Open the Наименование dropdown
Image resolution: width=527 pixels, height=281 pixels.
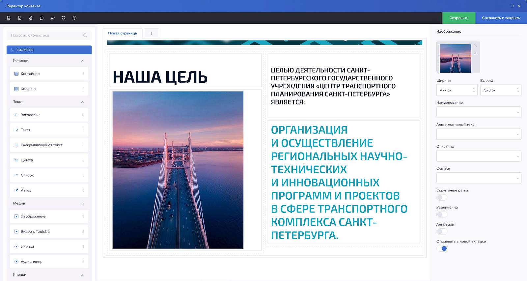479,112
